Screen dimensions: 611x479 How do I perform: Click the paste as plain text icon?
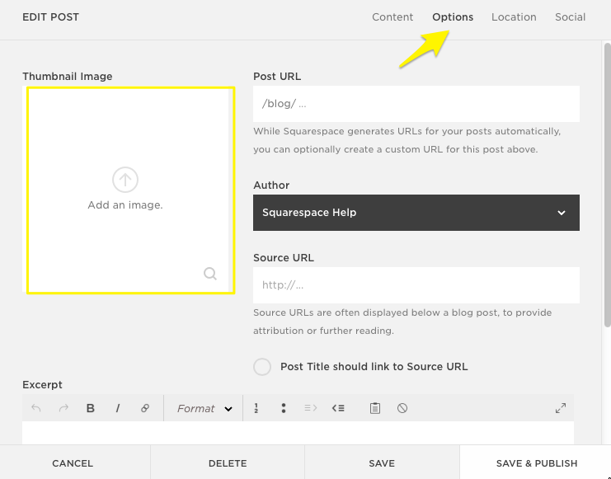(375, 408)
